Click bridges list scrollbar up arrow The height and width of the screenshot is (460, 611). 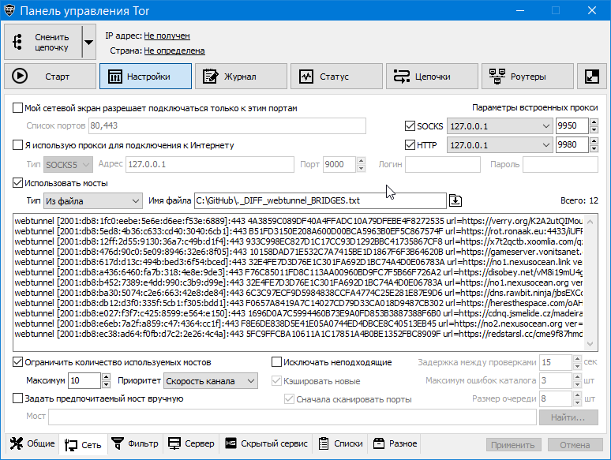pyautogui.click(x=590, y=221)
